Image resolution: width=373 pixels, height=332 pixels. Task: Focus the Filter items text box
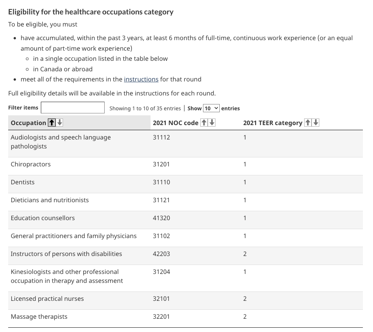(73, 108)
